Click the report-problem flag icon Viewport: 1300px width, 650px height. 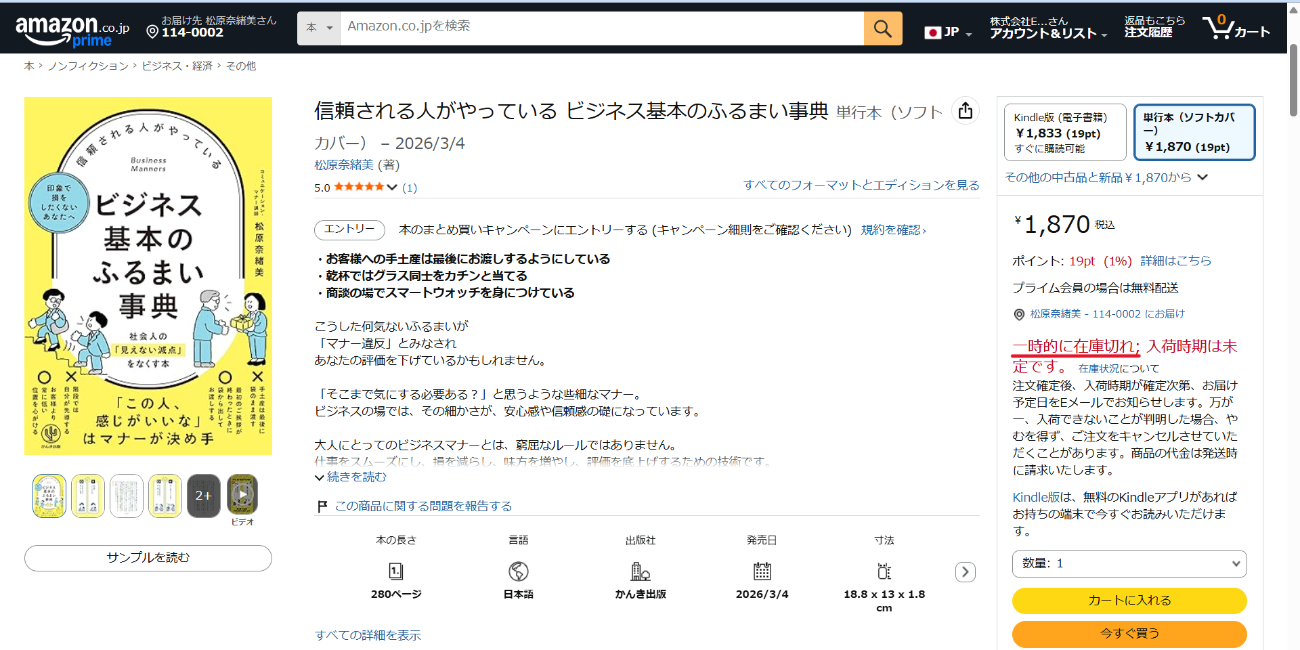click(x=322, y=506)
